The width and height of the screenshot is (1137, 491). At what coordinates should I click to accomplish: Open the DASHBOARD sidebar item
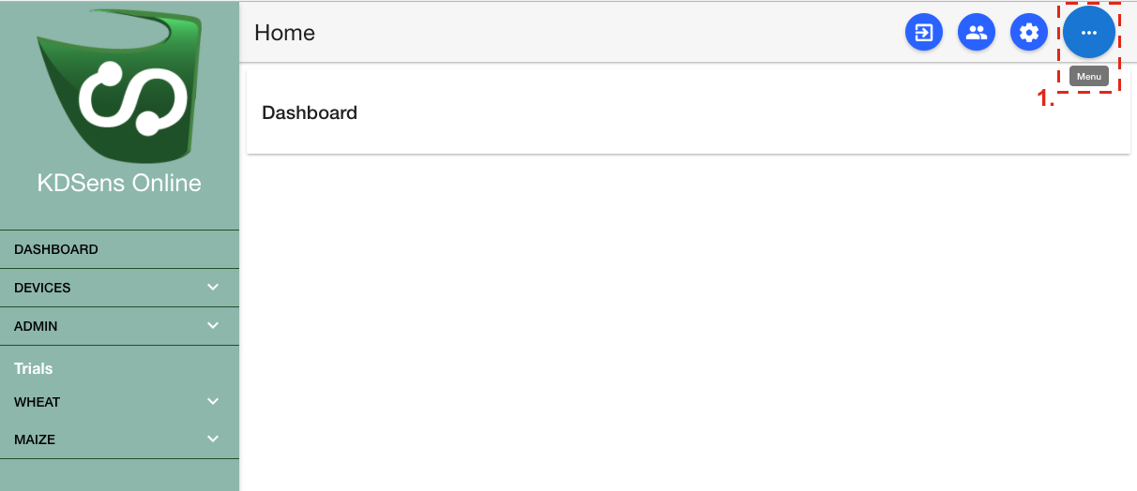(119, 249)
